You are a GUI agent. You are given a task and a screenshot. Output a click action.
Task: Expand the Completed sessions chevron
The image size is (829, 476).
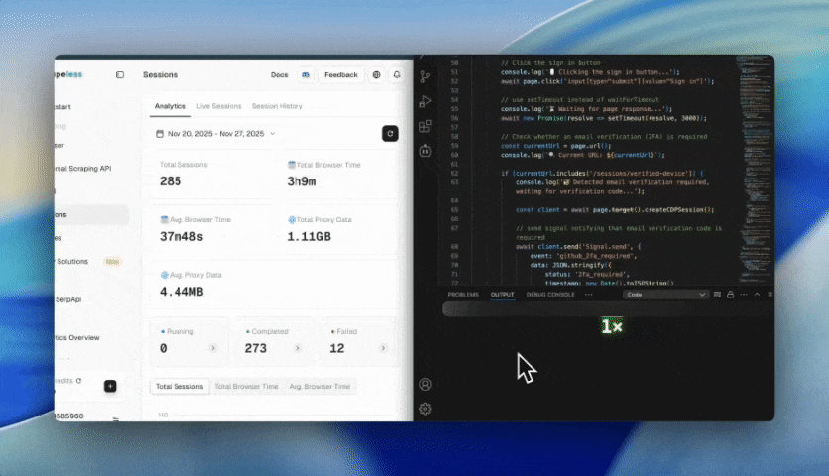click(x=298, y=348)
